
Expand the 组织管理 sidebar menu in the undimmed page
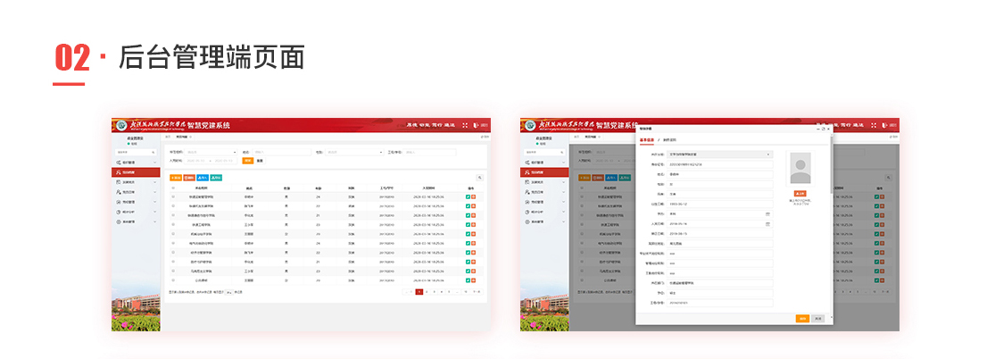click(x=136, y=163)
